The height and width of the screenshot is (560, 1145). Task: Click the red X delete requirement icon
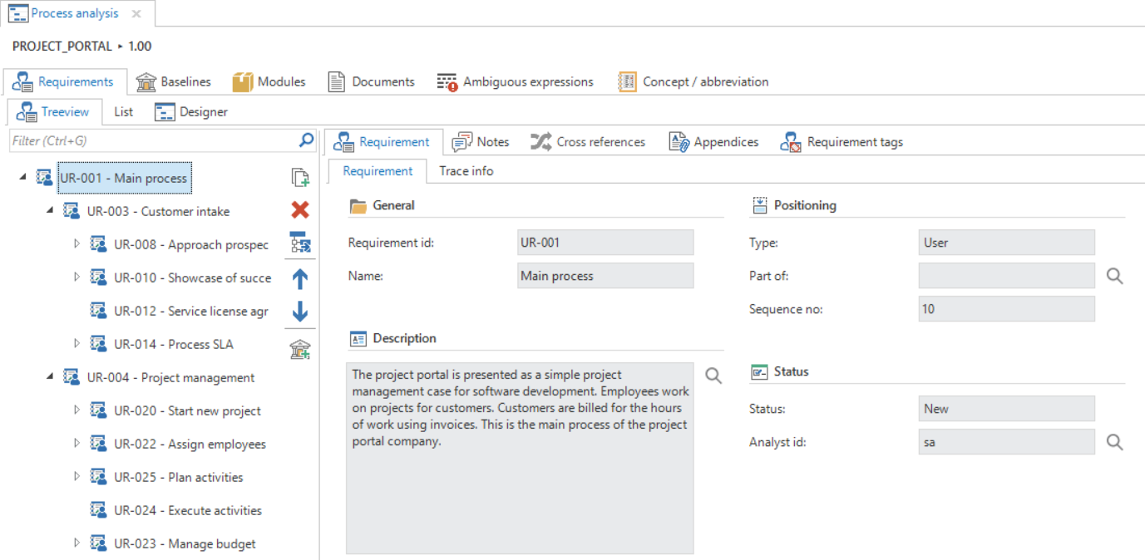pos(300,210)
